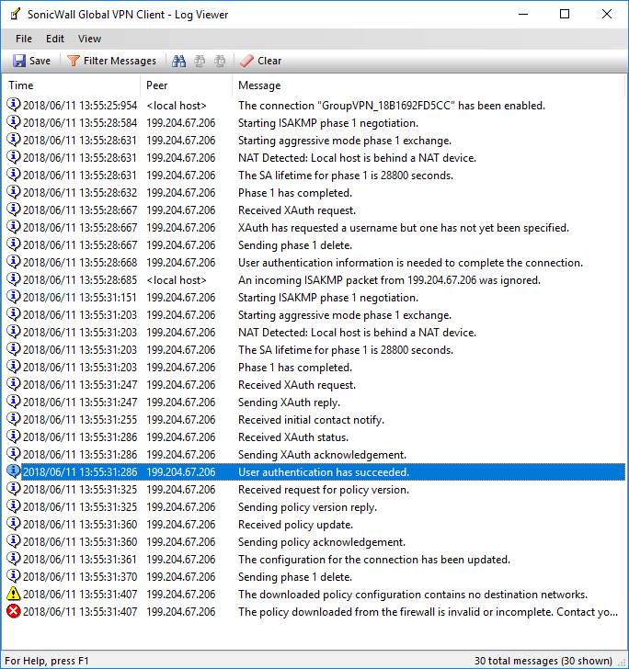Select 'User authentication information is needed' message
629x669 pixels.
point(410,263)
